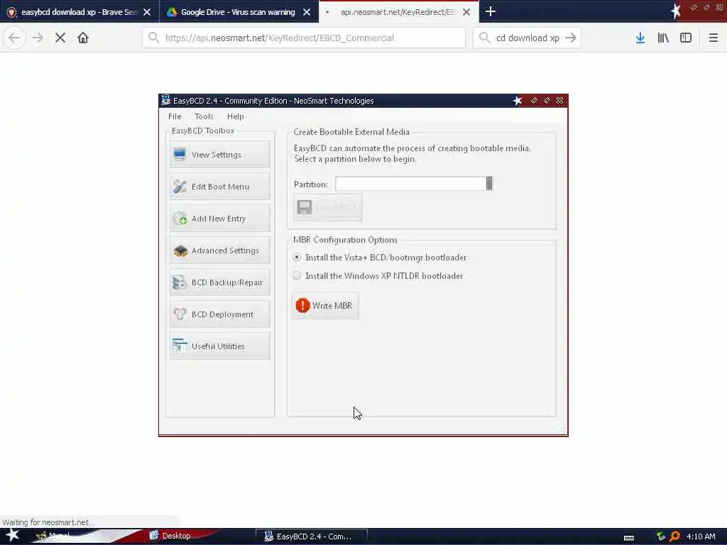
Task: Open Add New Entry section
Action: point(220,219)
